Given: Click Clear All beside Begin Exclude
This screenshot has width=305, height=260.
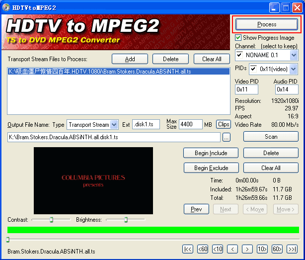Looking at the screenshot, I should coord(271,168).
